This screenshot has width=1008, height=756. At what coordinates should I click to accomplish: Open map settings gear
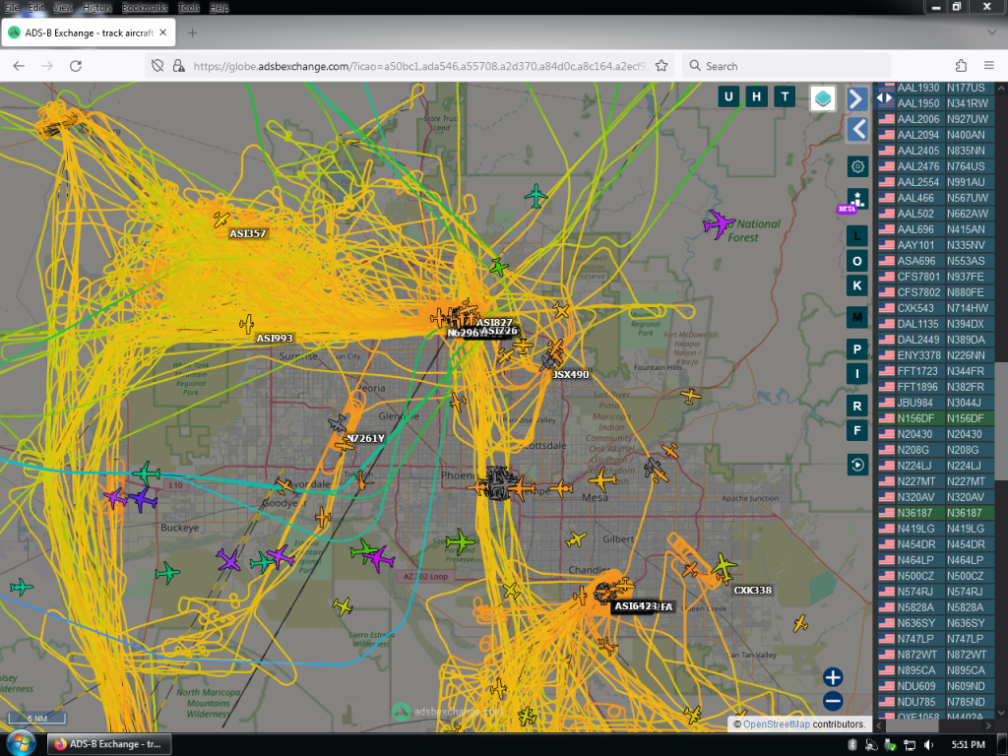click(857, 166)
